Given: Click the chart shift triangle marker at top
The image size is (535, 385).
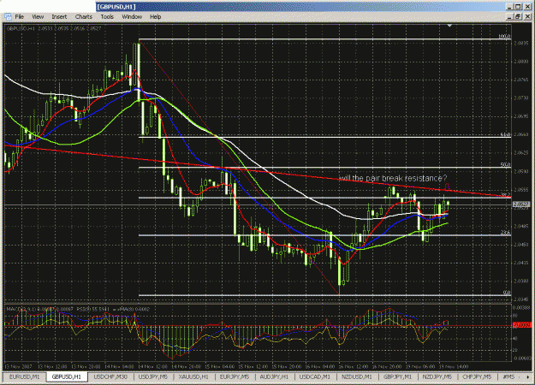Looking at the screenshot, I should [x=449, y=26].
